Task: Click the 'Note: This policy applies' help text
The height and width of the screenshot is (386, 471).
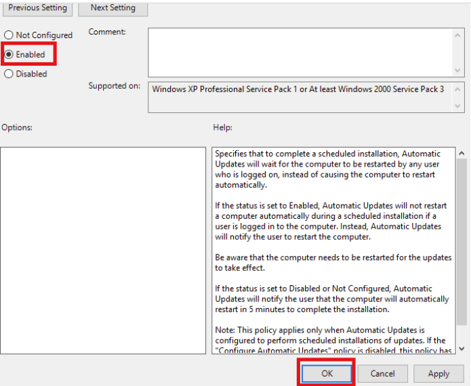Action: click(x=333, y=341)
